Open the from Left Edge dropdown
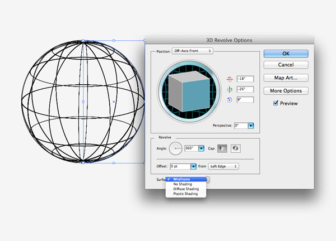 pos(223,166)
